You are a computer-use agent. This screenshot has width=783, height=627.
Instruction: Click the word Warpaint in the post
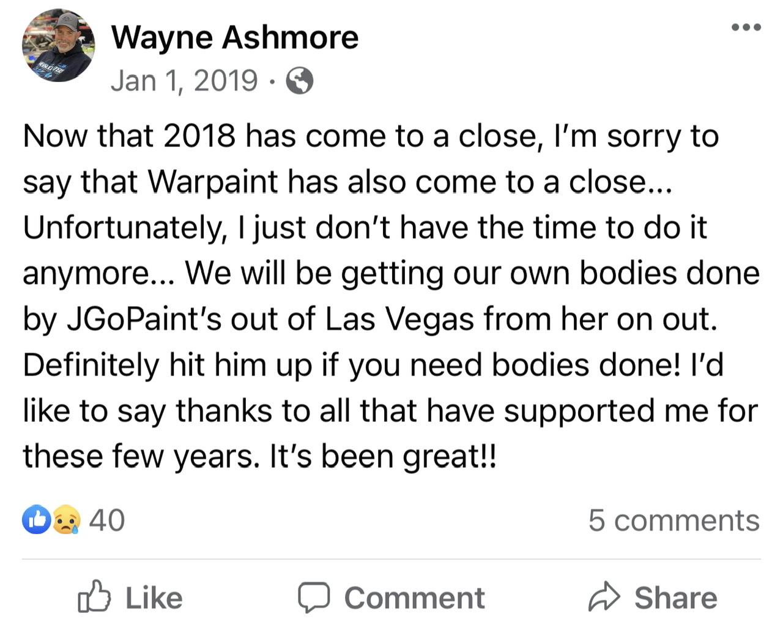213,182
